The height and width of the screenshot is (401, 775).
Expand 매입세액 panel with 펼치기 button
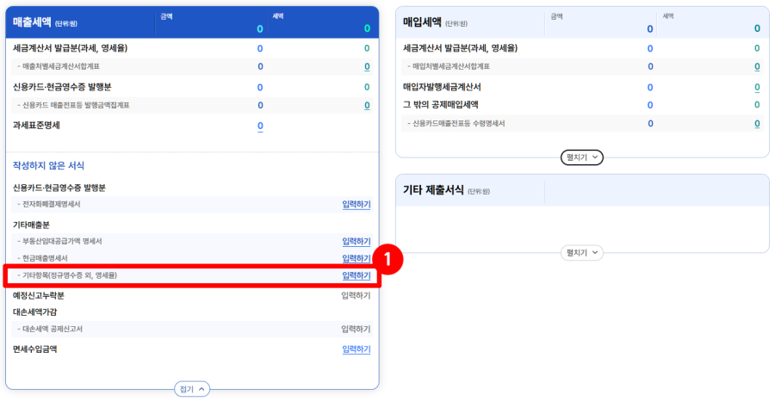582,157
